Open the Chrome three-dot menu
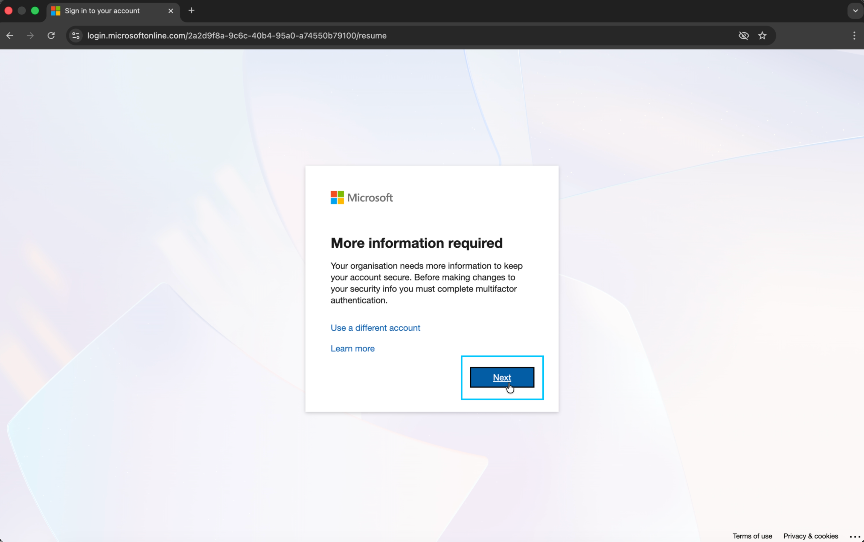864x542 pixels. [x=854, y=35]
